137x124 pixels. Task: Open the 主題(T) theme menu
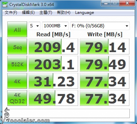coord(46,13)
